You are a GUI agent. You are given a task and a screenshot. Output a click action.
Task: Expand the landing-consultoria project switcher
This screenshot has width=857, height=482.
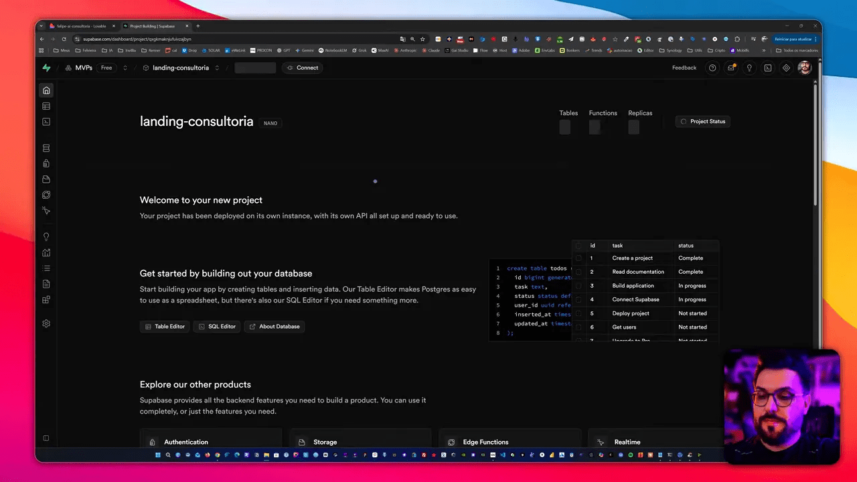point(216,68)
